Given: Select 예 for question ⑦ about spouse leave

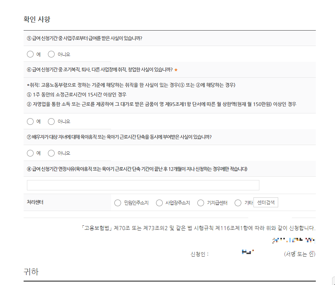Looking at the screenshot, I should point(30,153).
